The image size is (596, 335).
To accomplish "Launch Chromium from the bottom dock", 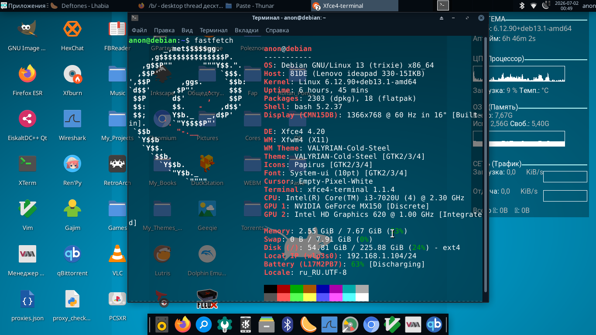I will pos(371,325).
